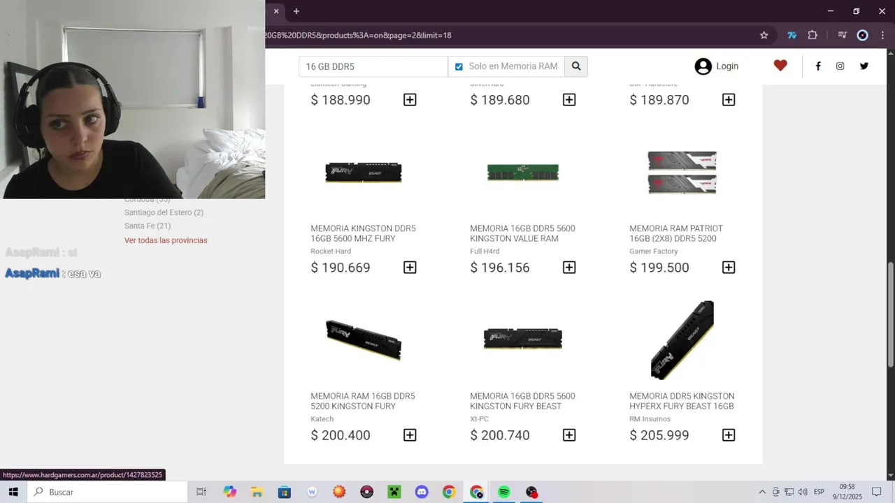Add the $ 200.740 Xt-PC item

pyautogui.click(x=569, y=435)
